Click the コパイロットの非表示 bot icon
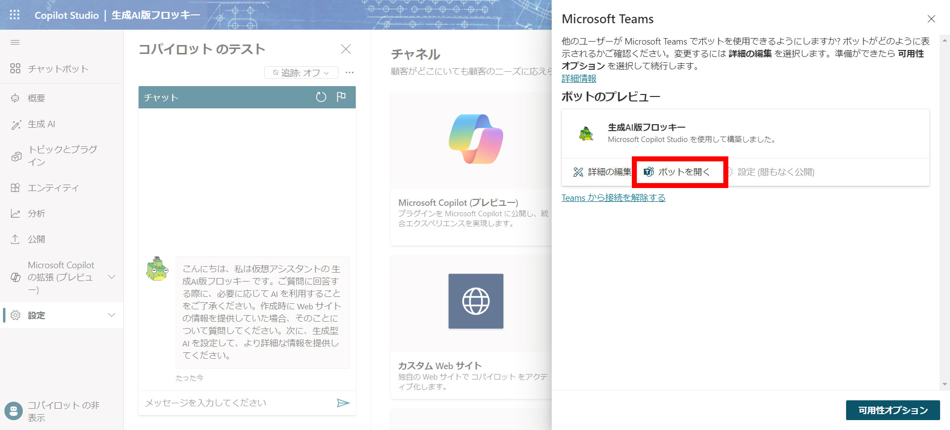 (14, 411)
